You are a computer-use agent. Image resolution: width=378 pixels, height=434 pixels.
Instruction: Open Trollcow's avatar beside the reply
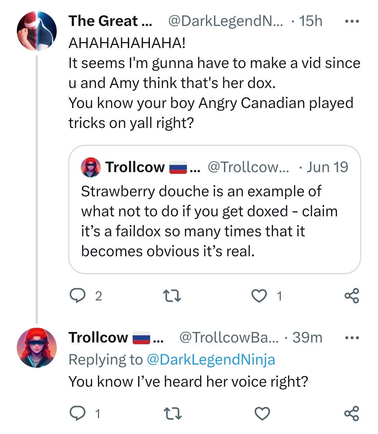(37, 348)
